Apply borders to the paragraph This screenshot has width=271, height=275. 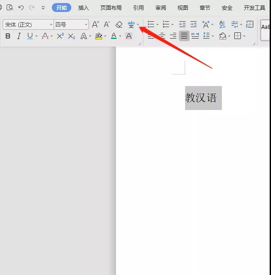[237, 36]
